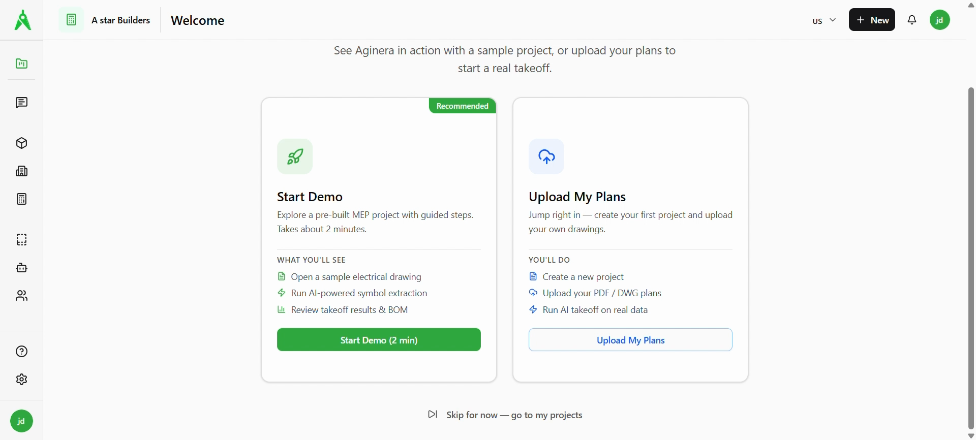Click the calculator icon in the sidebar
This screenshot has height=440, width=976.
(x=21, y=199)
